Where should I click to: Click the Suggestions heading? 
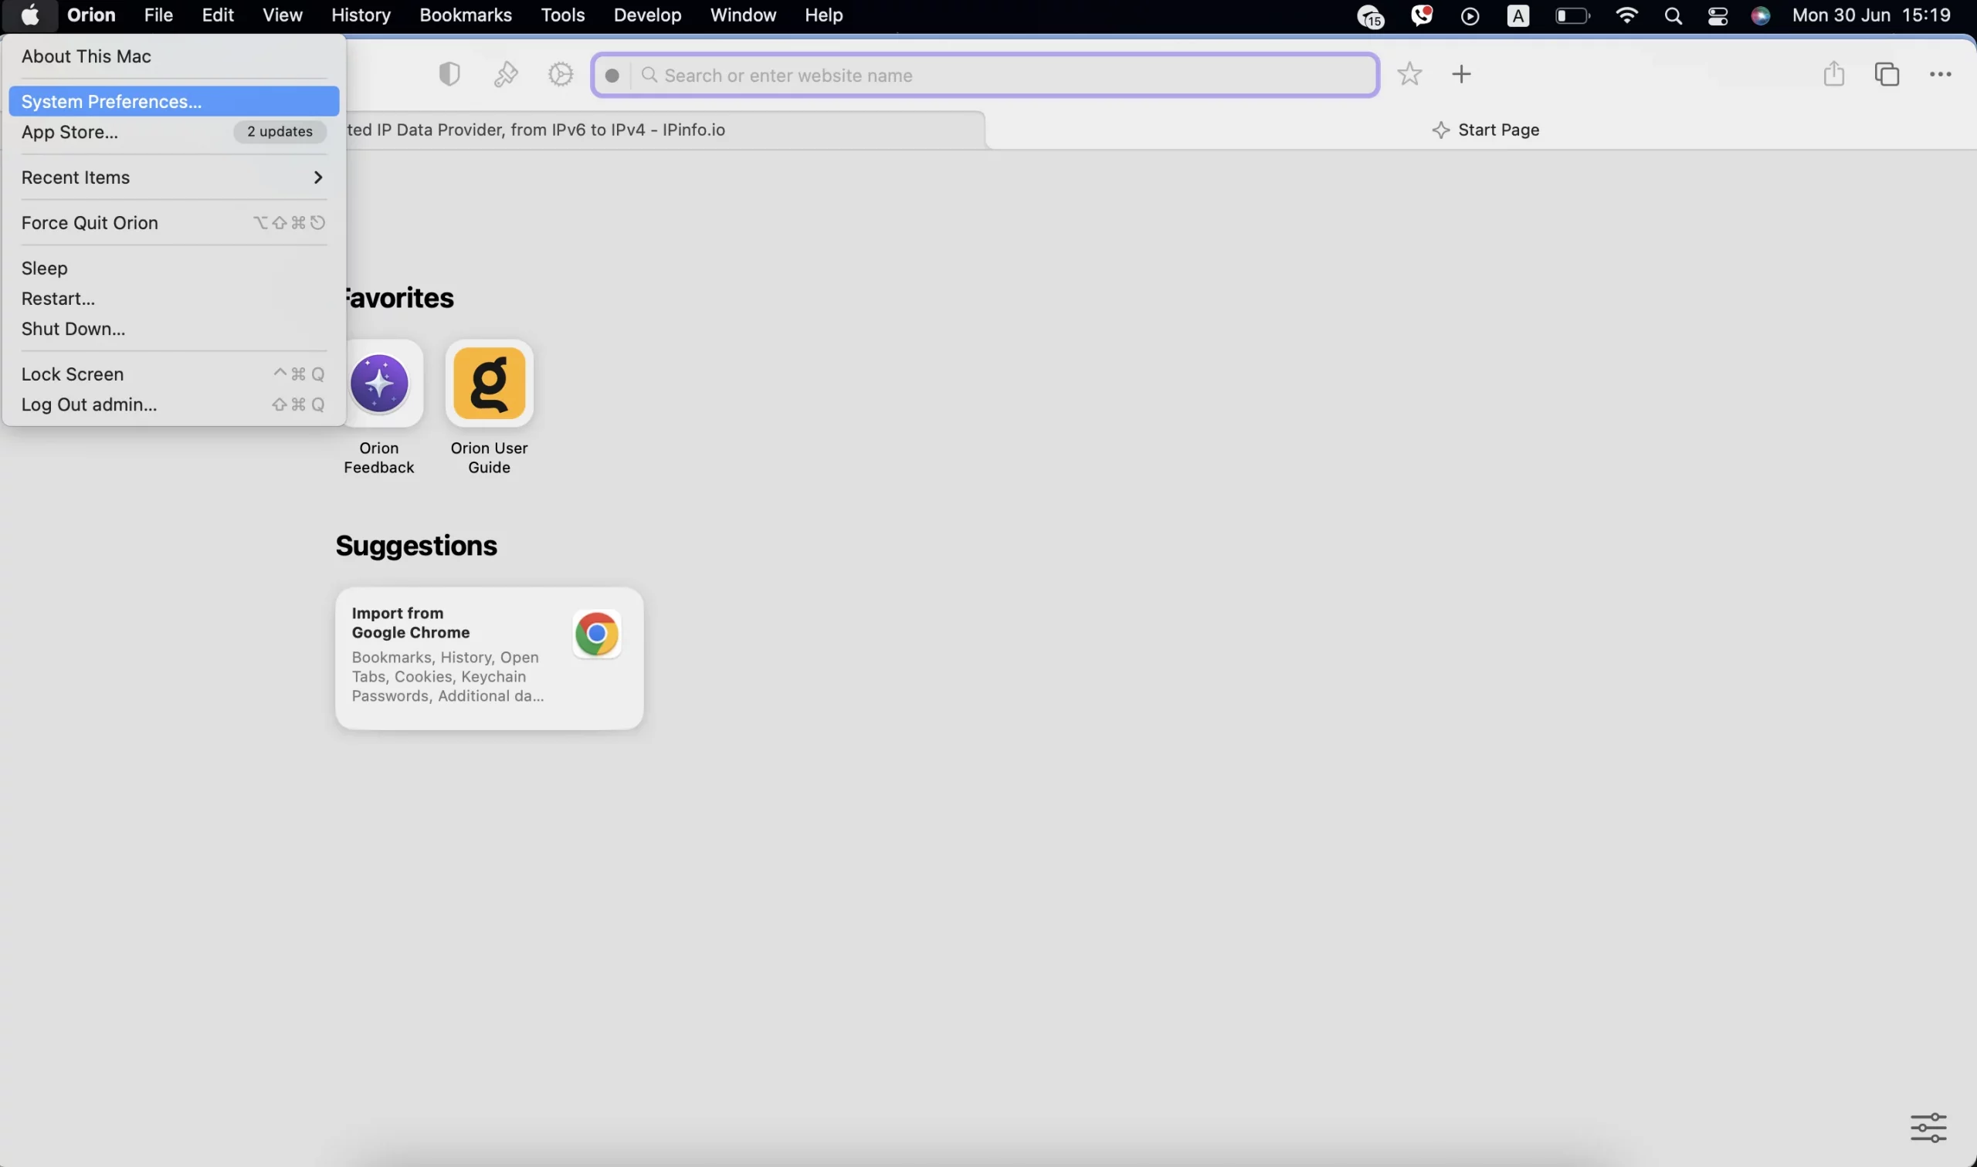point(416,546)
